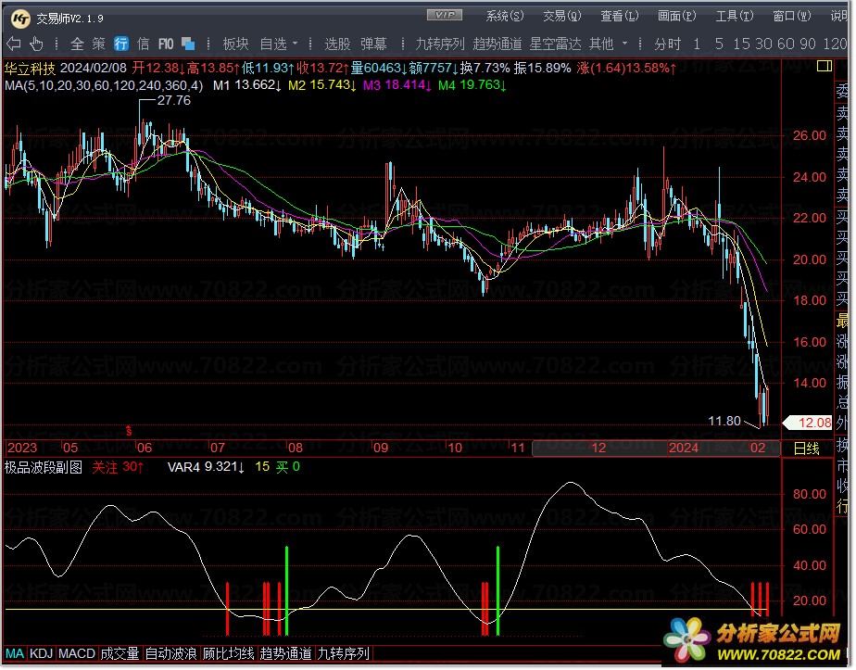856x670 pixels.
Task: Click the M2 15.743 value
Action: [322, 85]
